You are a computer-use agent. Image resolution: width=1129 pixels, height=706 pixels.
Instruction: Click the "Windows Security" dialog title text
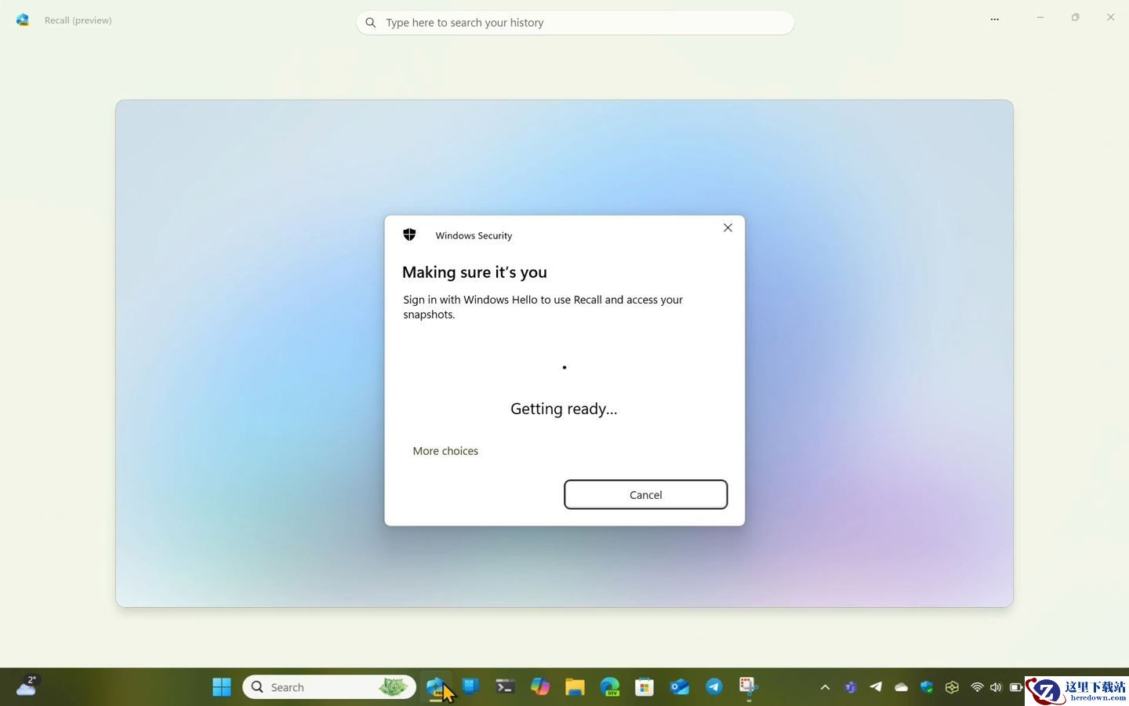474,235
